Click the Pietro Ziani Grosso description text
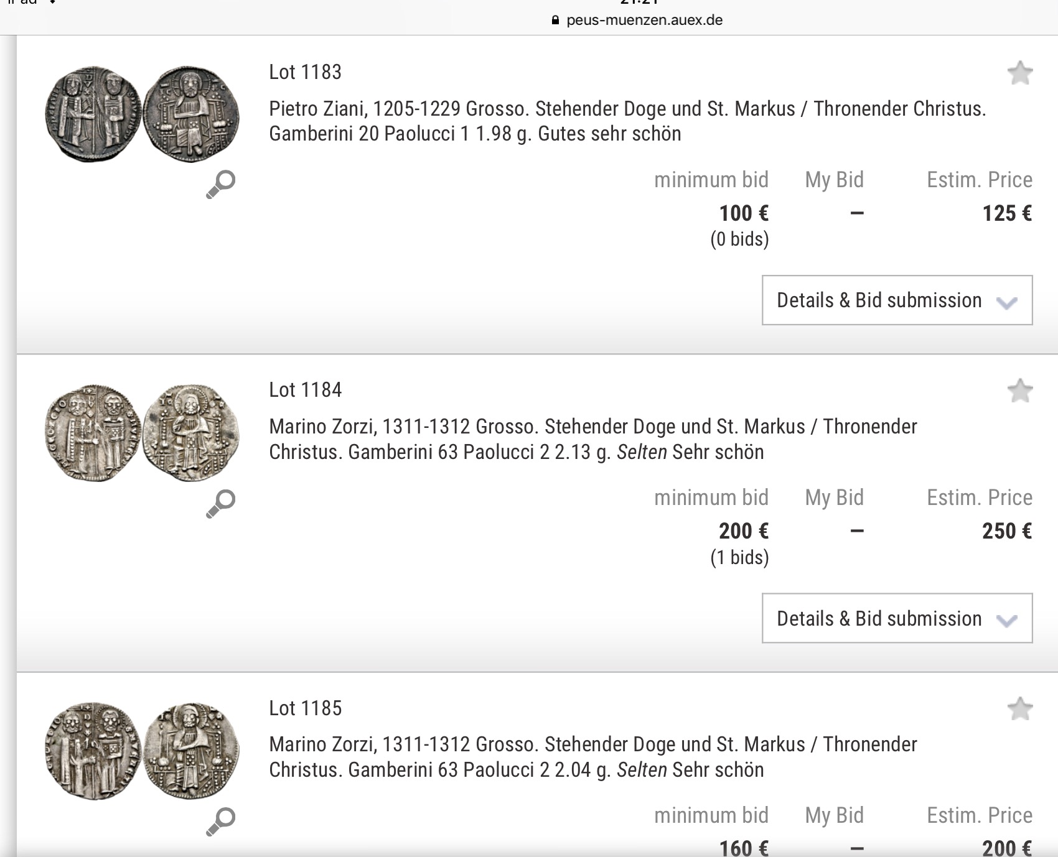 (x=627, y=121)
